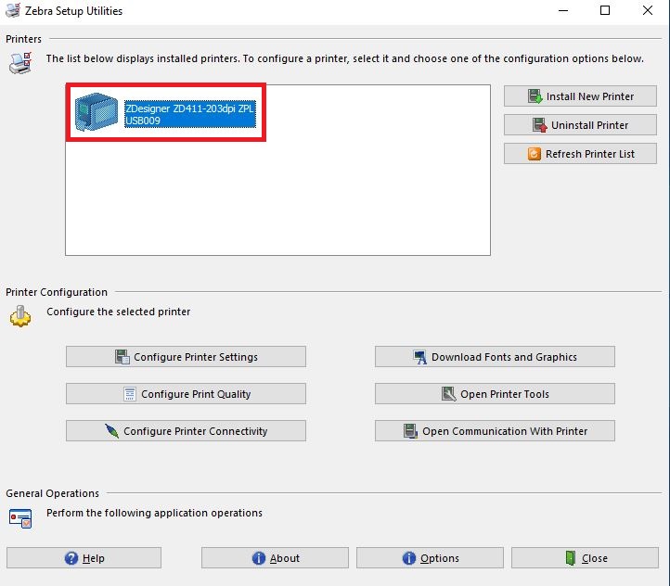The width and height of the screenshot is (670, 586).
Task: Open Configure Printer Connectivity
Action: coord(186,430)
